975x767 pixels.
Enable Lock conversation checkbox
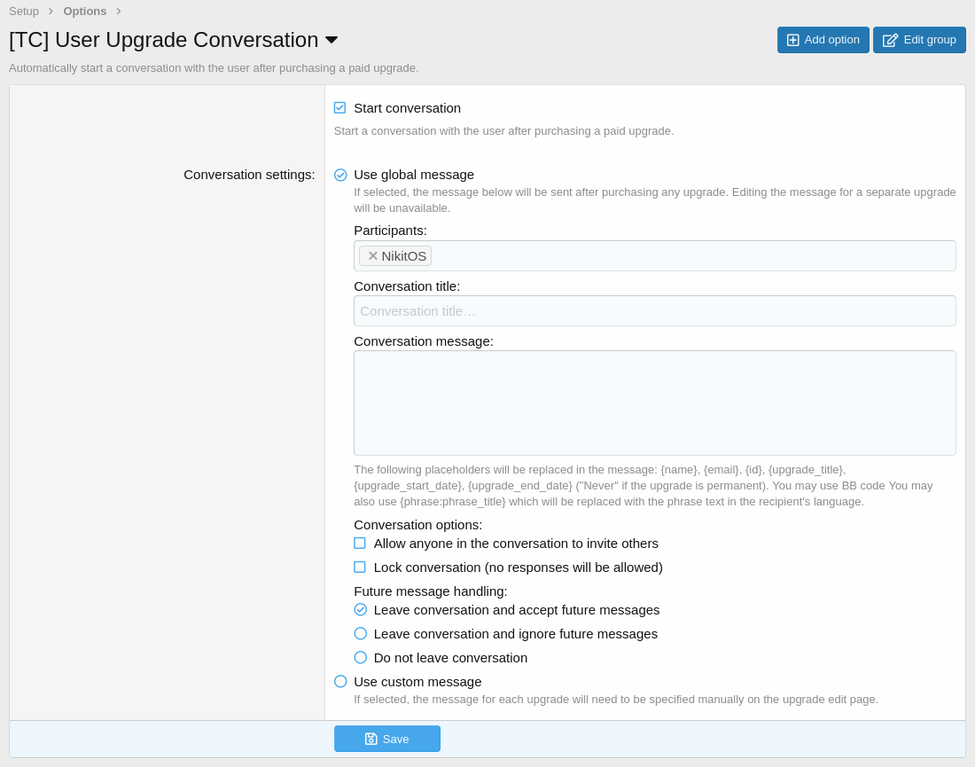360,567
